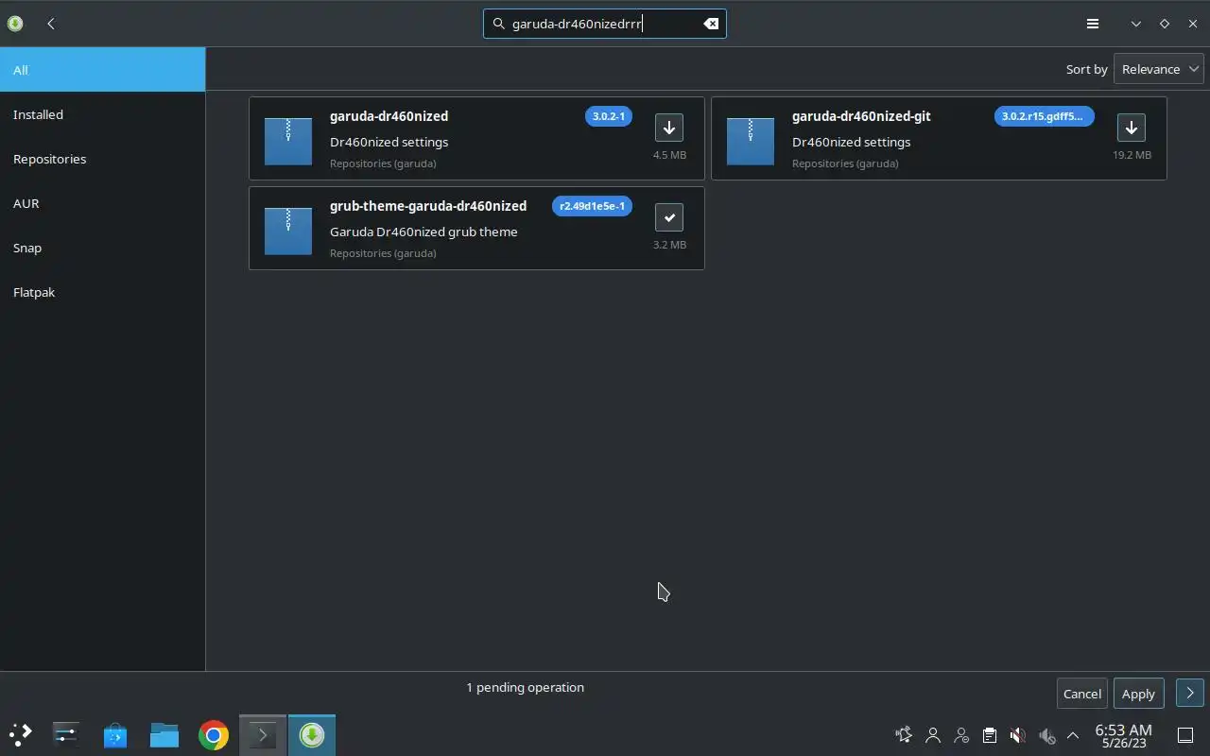Go back with the left arrow
Viewport: 1210px width, 756px height.
[x=51, y=24]
